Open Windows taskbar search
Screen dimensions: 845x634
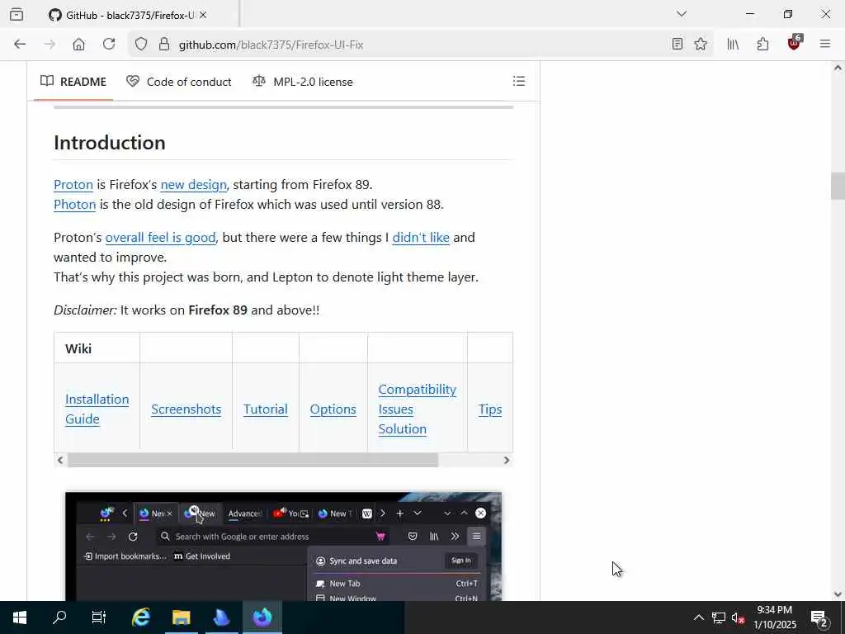[x=59, y=617]
